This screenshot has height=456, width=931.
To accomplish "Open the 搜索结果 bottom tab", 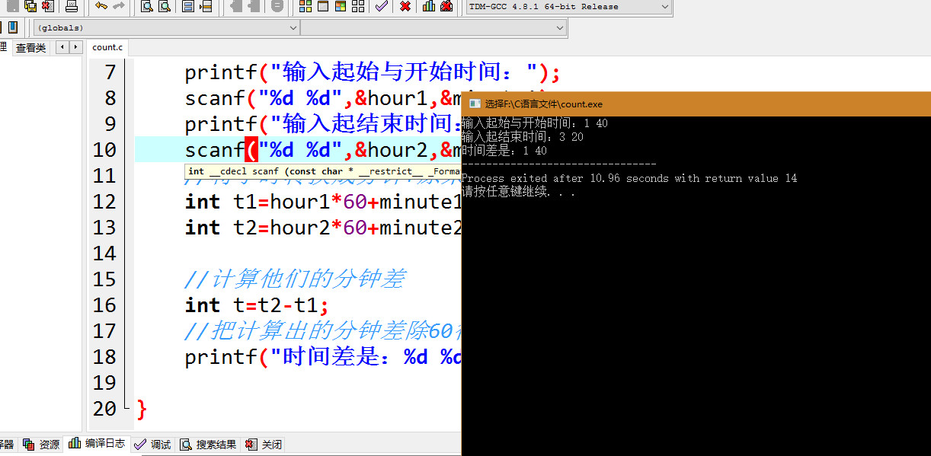I will coord(209,445).
